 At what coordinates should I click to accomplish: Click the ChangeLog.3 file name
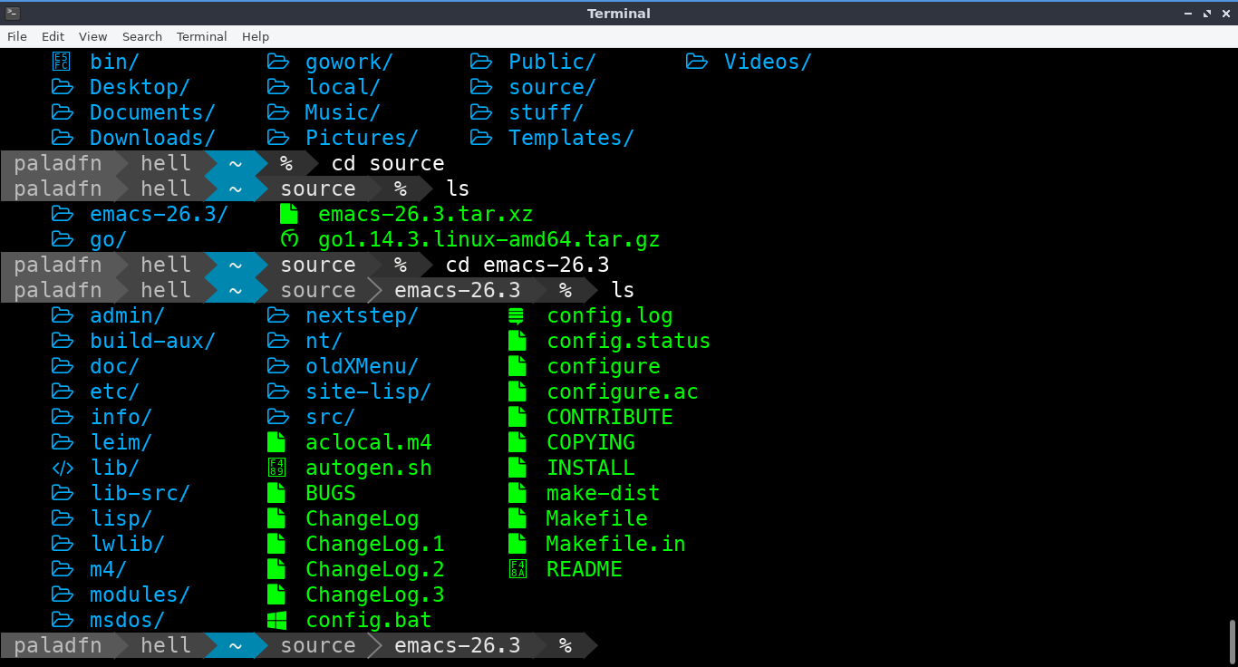click(375, 594)
